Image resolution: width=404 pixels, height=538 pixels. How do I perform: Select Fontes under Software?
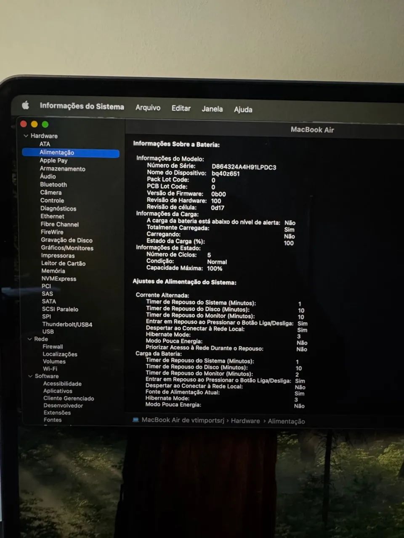(x=53, y=420)
